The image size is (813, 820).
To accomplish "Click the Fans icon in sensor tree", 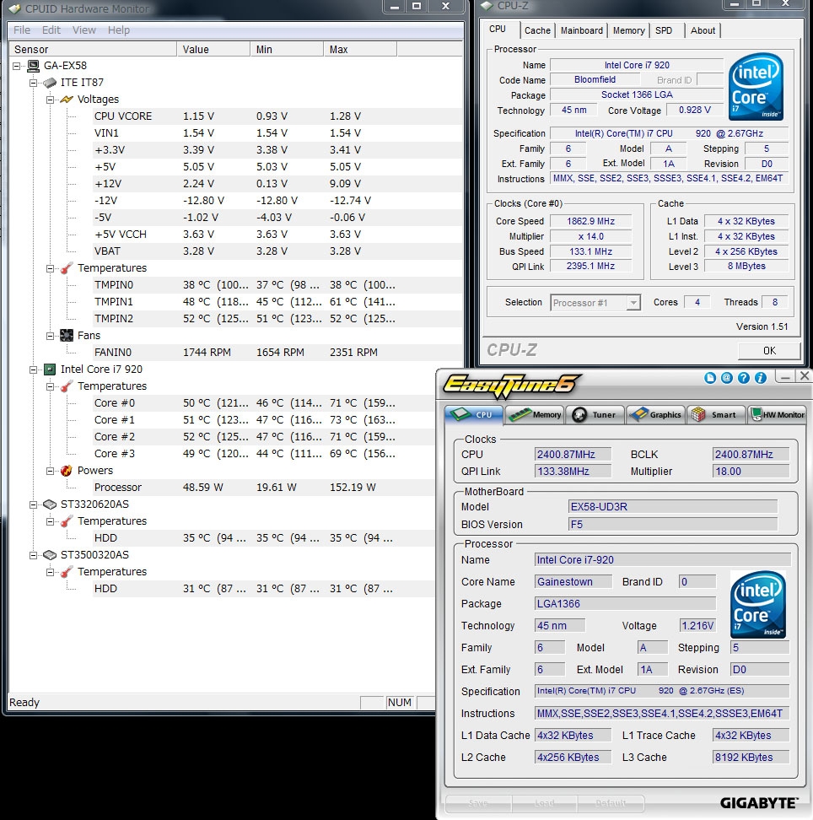I will coord(67,336).
